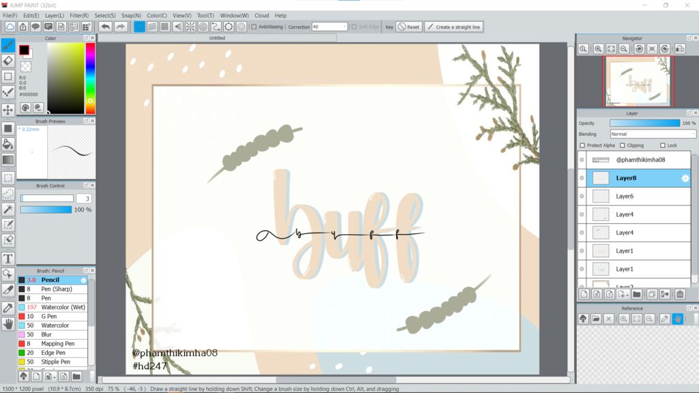Toggle visibility of Layer8

click(x=582, y=178)
